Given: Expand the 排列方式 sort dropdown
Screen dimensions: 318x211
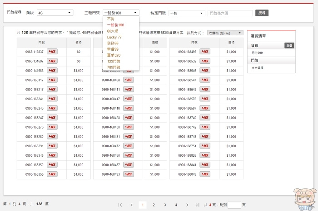Looking at the screenshot, I should point(225,33).
